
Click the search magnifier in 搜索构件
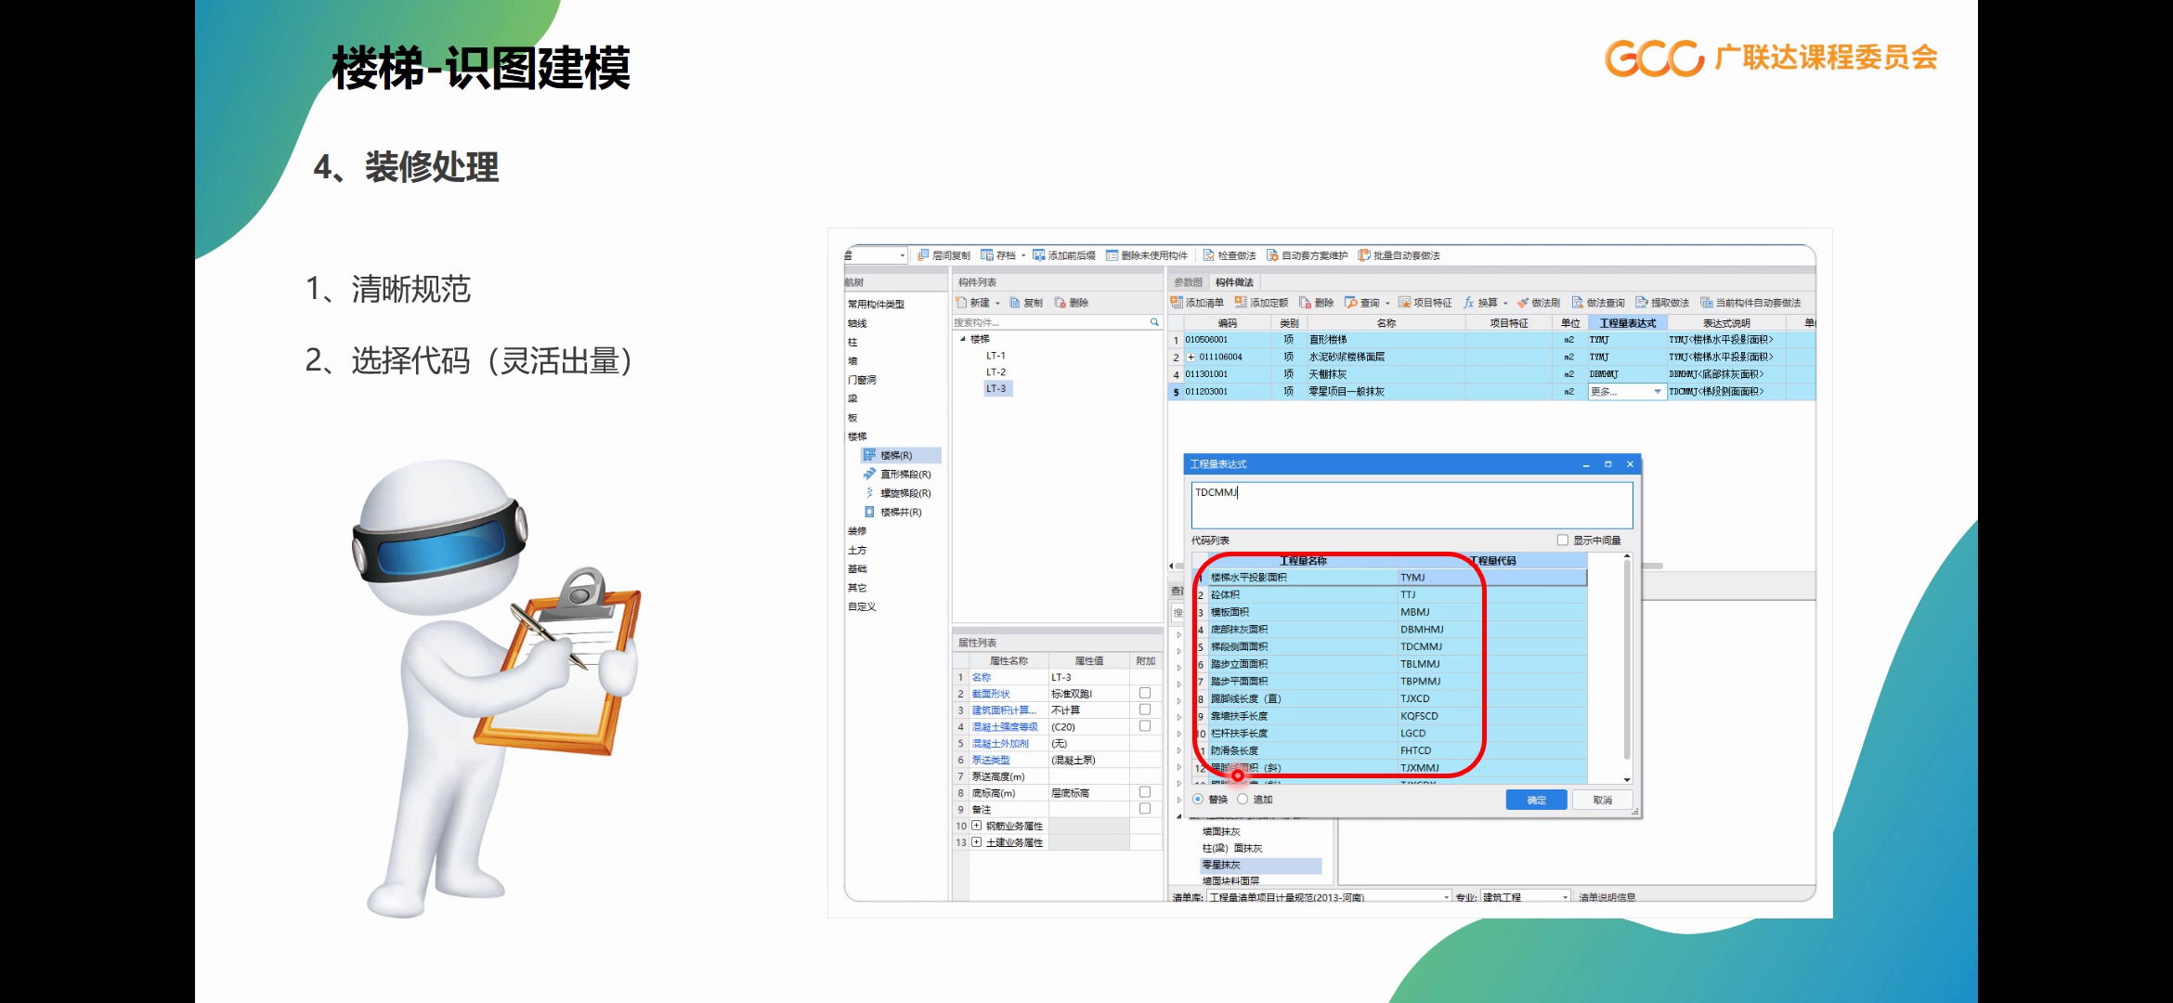[x=1154, y=322]
